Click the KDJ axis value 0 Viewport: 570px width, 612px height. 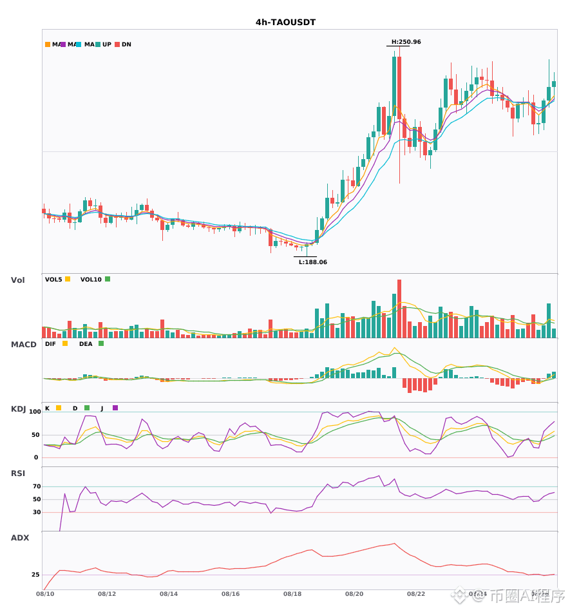[36, 457]
